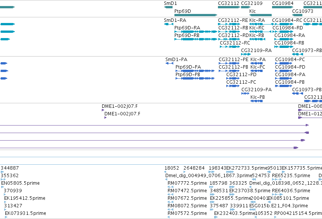Open the EK073931.5prime EST label
The width and height of the screenshot is (322, 219).
25,213
